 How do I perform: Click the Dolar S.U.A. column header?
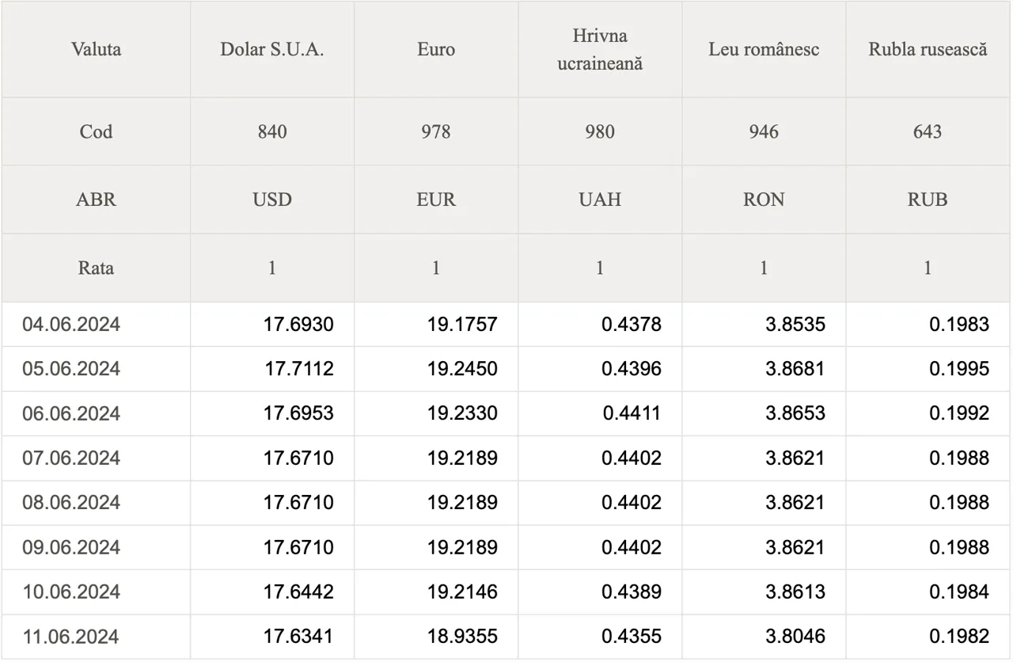[272, 49]
